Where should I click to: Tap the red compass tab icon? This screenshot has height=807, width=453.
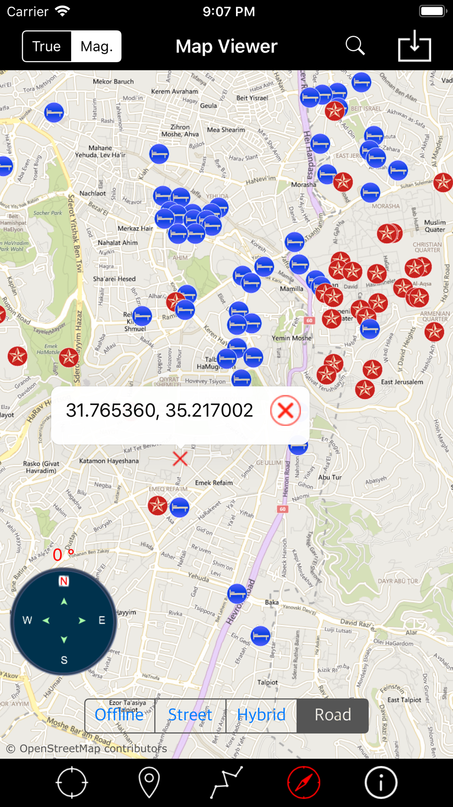click(304, 782)
